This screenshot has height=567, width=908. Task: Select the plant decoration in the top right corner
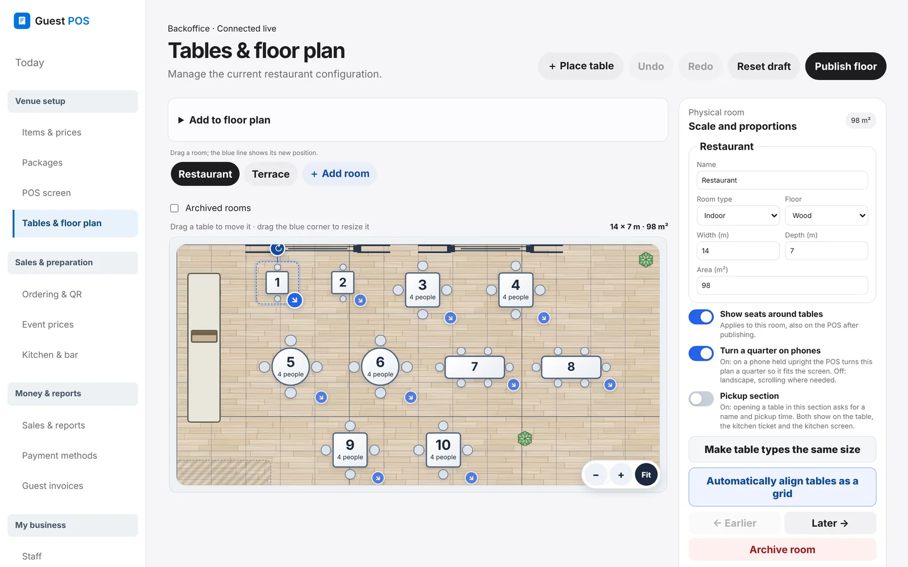(646, 260)
